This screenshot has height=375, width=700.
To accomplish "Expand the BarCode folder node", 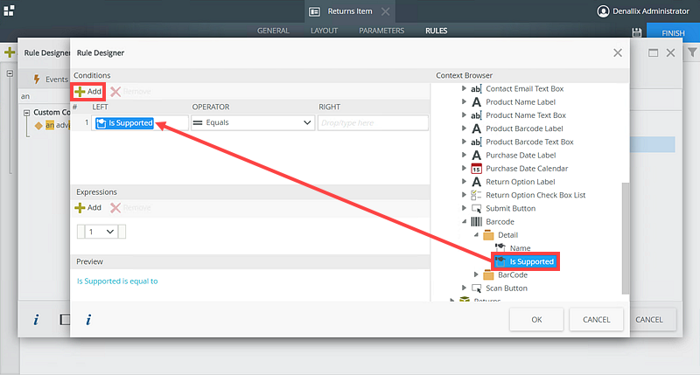I will 476,275.
